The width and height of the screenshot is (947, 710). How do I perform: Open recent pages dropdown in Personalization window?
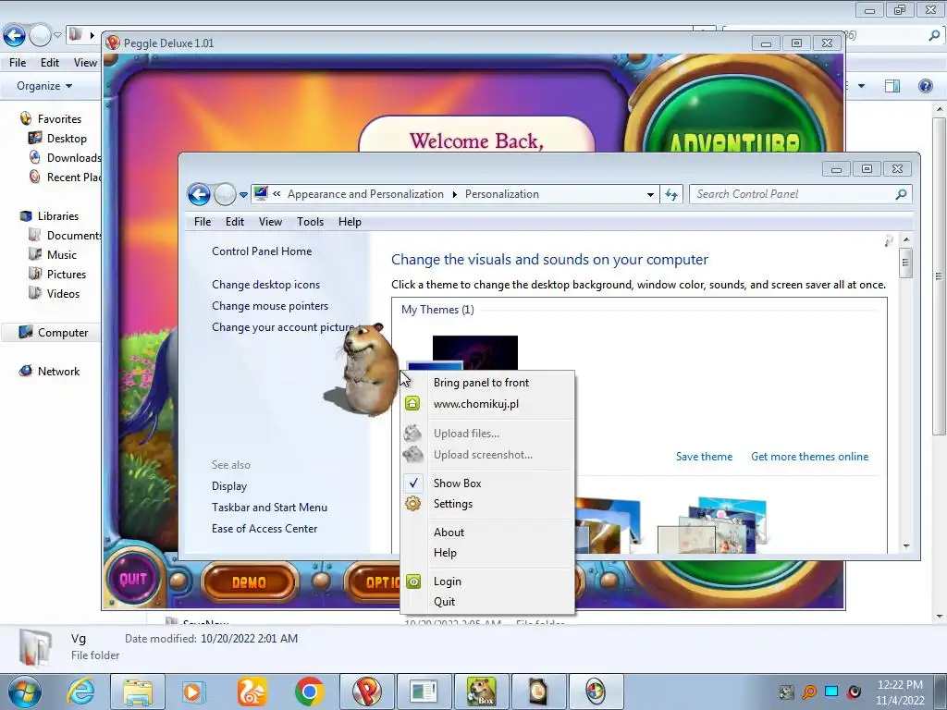click(x=243, y=194)
